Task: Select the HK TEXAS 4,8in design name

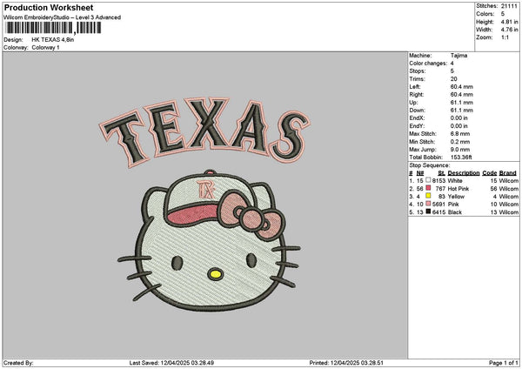Action: point(54,40)
